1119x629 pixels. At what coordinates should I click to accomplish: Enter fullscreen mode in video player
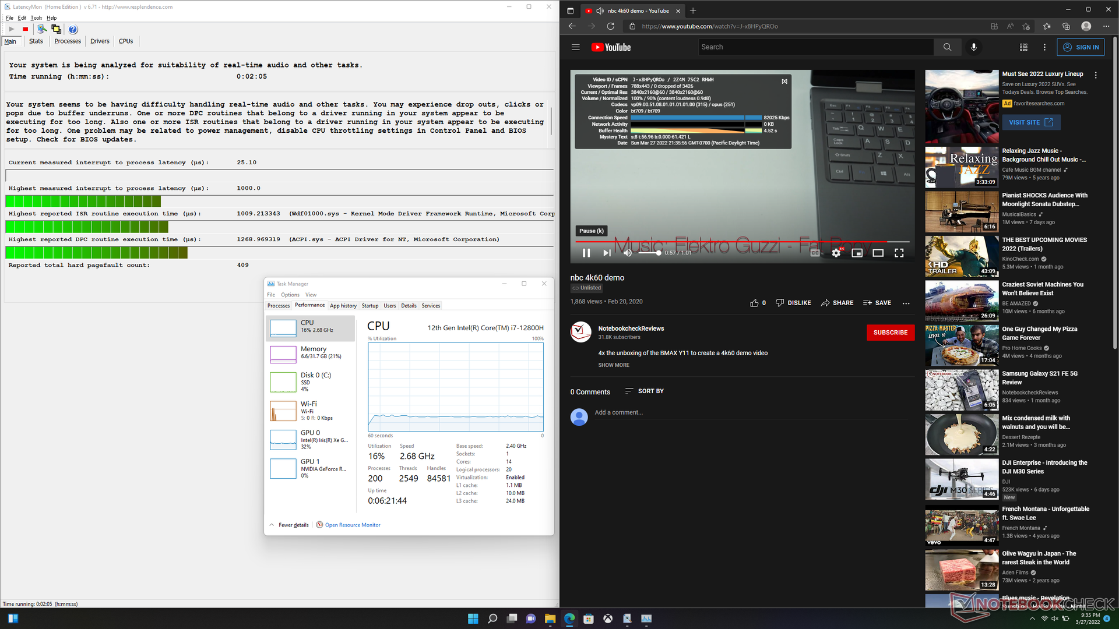[899, 253]
